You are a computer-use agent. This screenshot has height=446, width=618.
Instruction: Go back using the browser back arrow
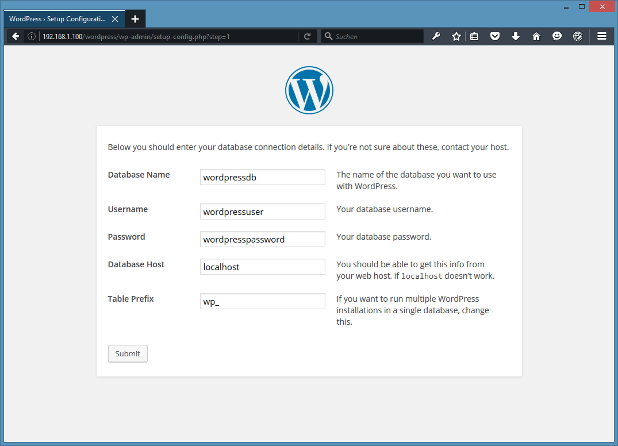[x=16, y=37]
